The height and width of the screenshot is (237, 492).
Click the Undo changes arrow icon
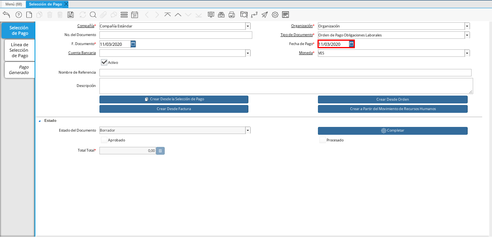[6, 15]
